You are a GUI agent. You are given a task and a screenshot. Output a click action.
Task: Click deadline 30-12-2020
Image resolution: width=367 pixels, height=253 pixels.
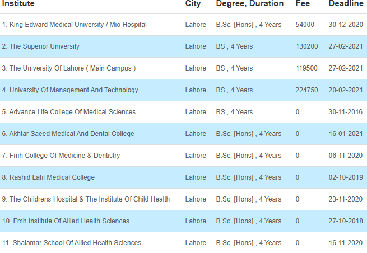click(346, 25)
